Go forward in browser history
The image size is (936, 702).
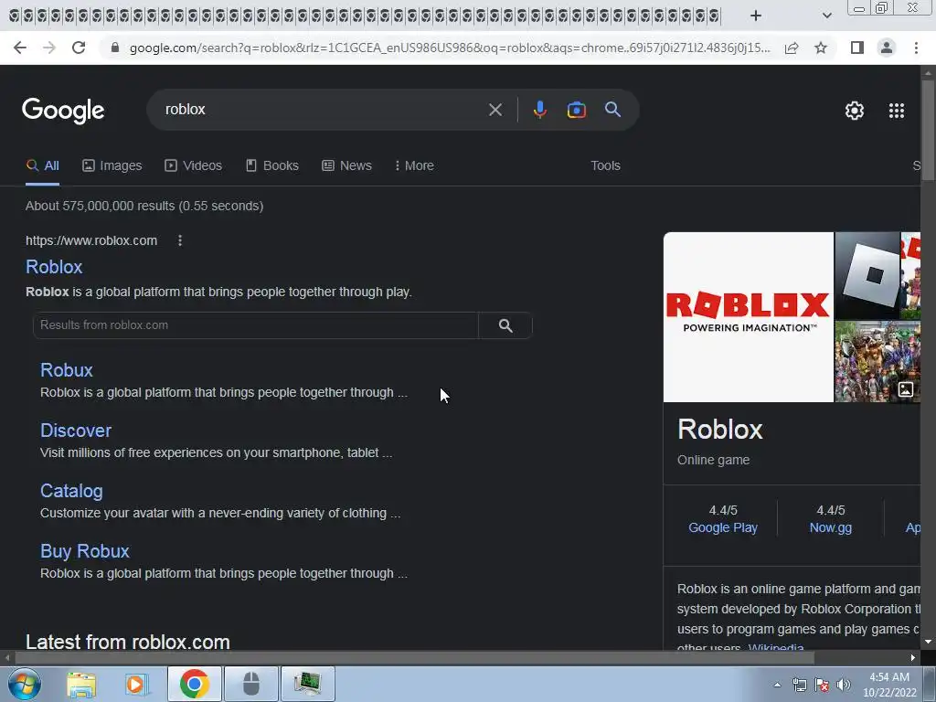click(x=49, y=48)
